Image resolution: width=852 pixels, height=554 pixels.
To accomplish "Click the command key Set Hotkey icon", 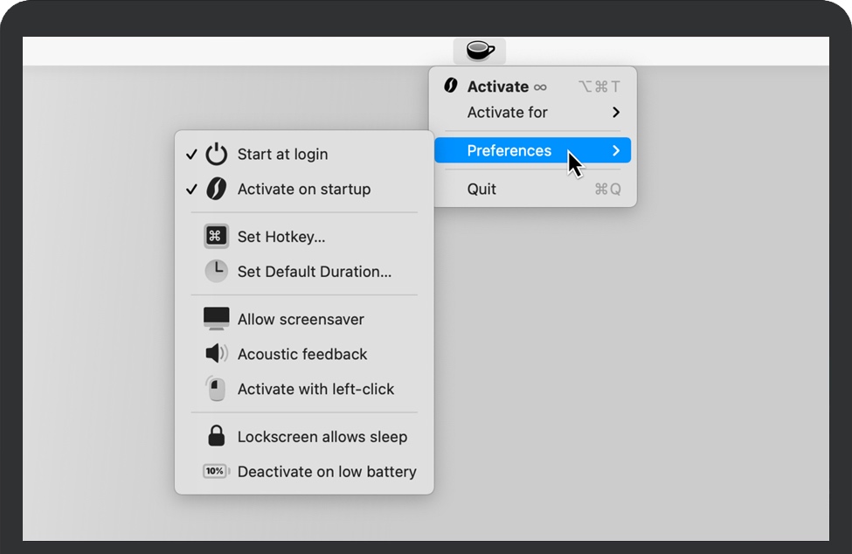I will [216, 237].
